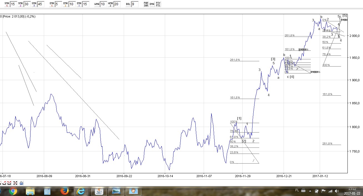Edit the Bollinger period field showing 9

[x=135, y=4]
